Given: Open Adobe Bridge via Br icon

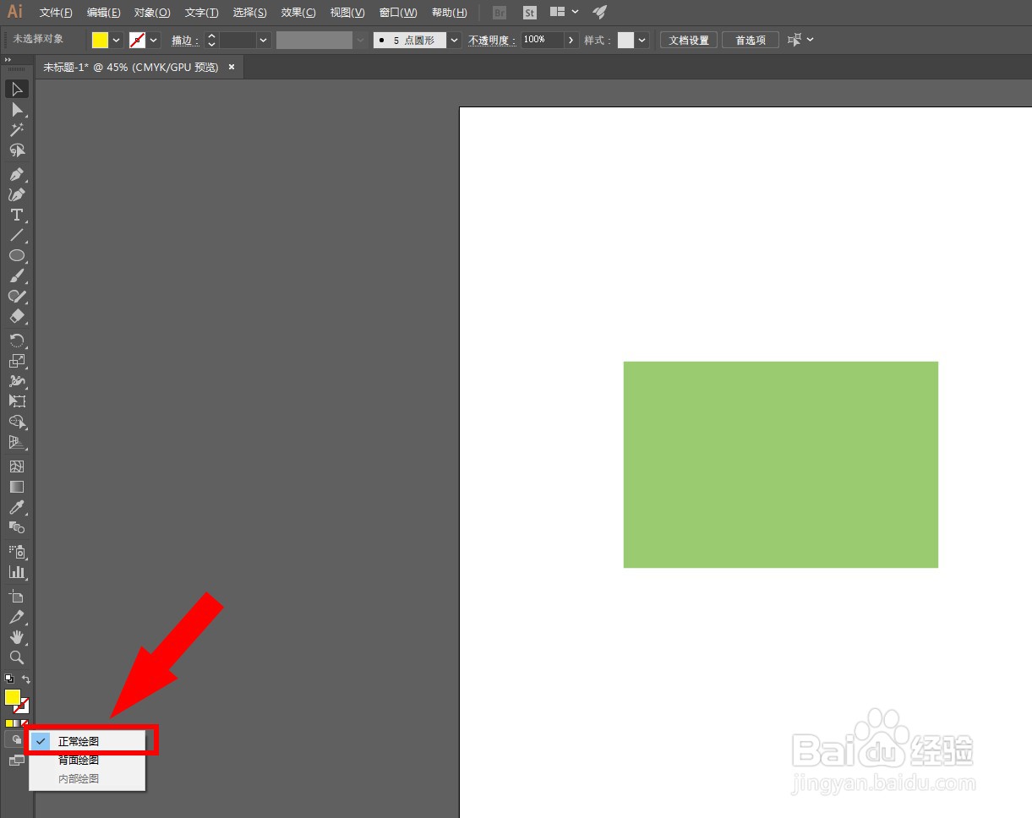Looking at the screenshot, I should tap(500, 13).
